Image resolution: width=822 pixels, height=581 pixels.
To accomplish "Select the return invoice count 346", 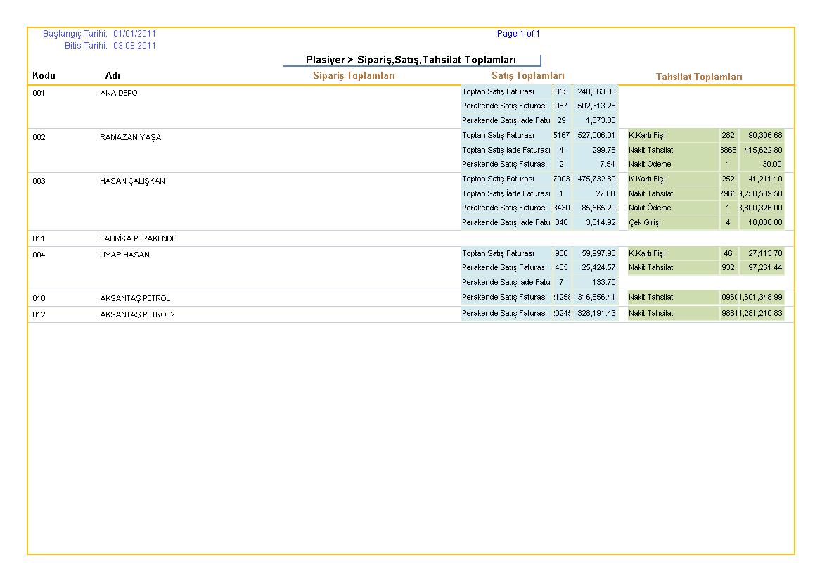I will [x=561, y=222].
